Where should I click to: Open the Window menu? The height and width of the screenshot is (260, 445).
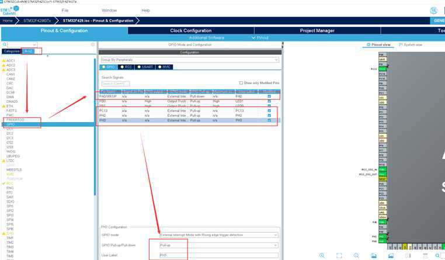[109, 11]
